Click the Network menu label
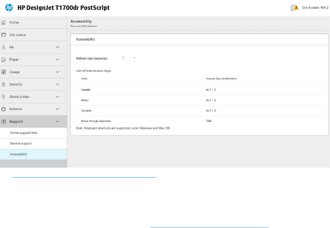 click(x=16, y=109)
